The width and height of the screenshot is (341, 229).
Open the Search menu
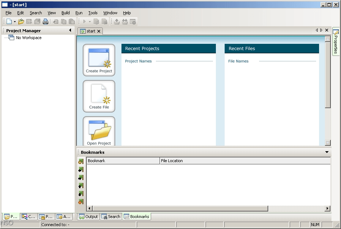pyautogui.click(x=35, y=13)
